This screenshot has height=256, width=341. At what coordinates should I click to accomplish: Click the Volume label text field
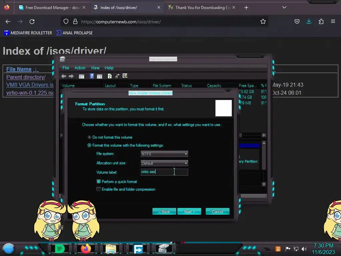point(165,172)
